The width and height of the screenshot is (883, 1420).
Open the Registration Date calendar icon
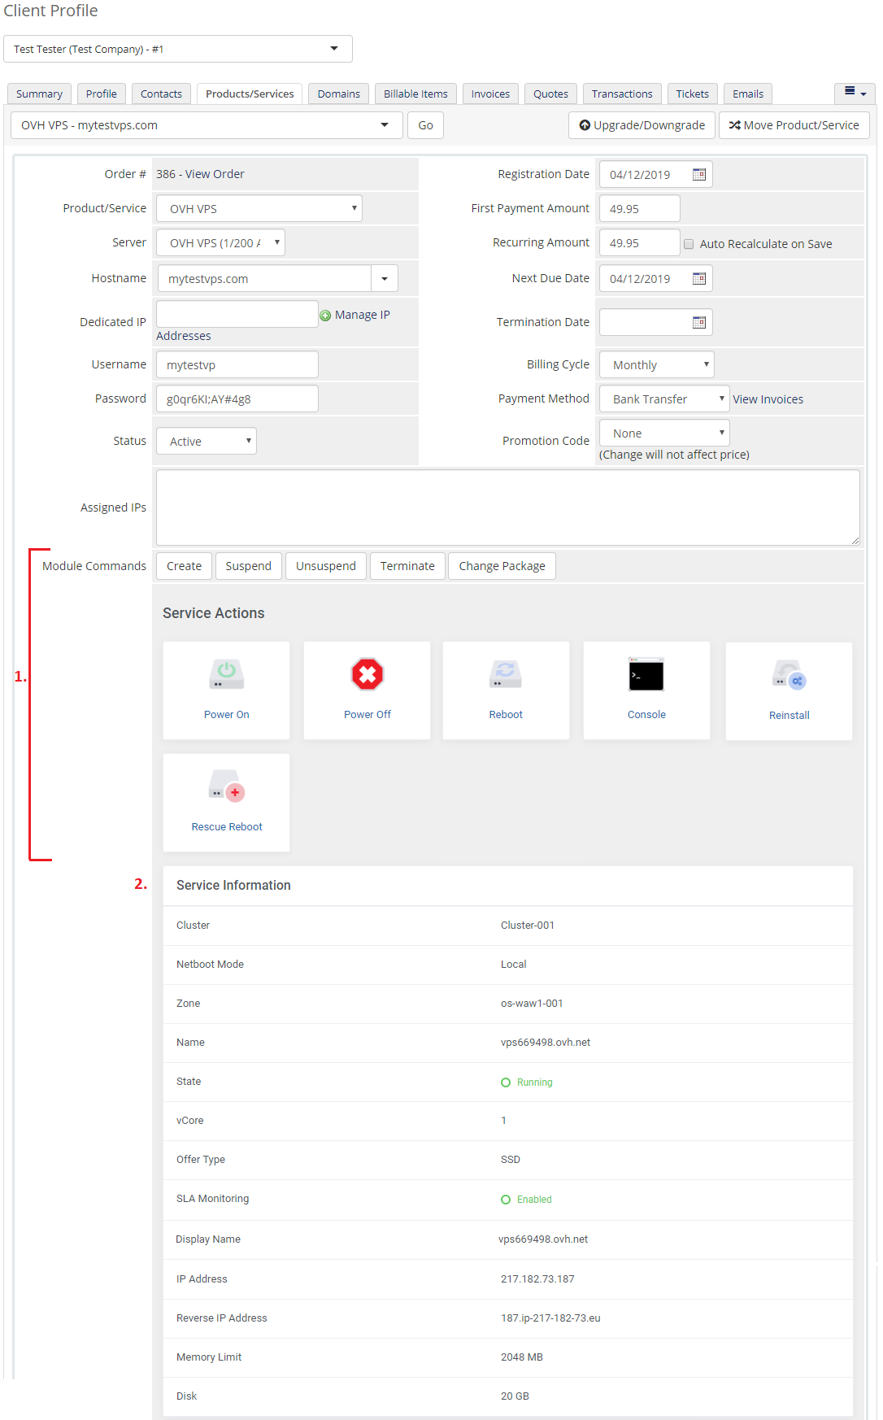point(699,174)
